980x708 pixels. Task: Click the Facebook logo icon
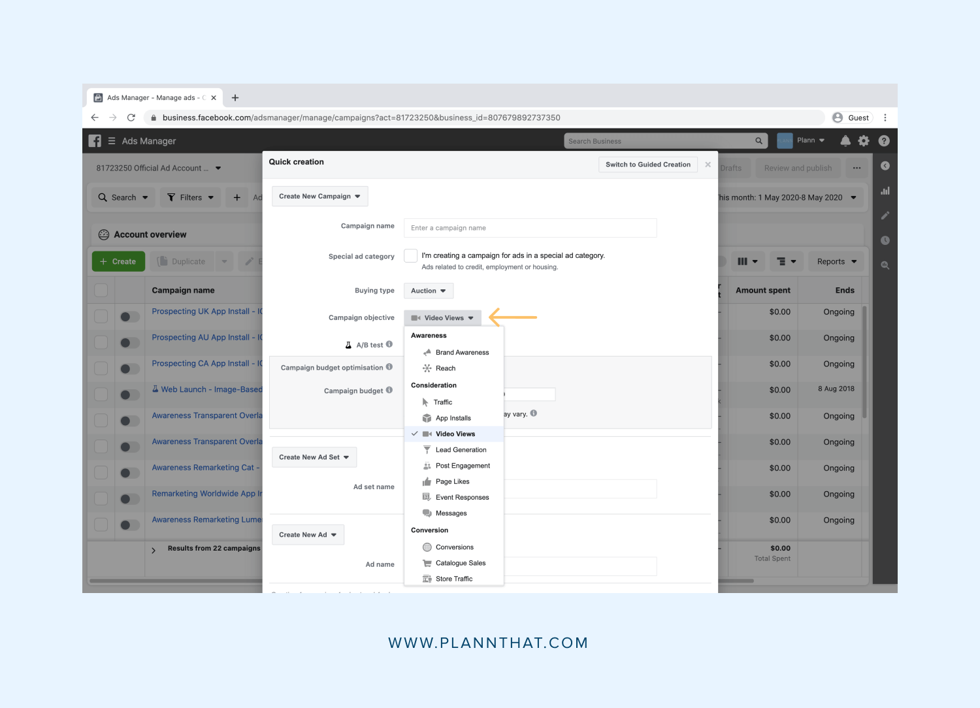point(95,141)
